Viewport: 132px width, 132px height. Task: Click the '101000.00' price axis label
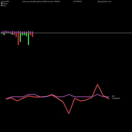(116, 98)
